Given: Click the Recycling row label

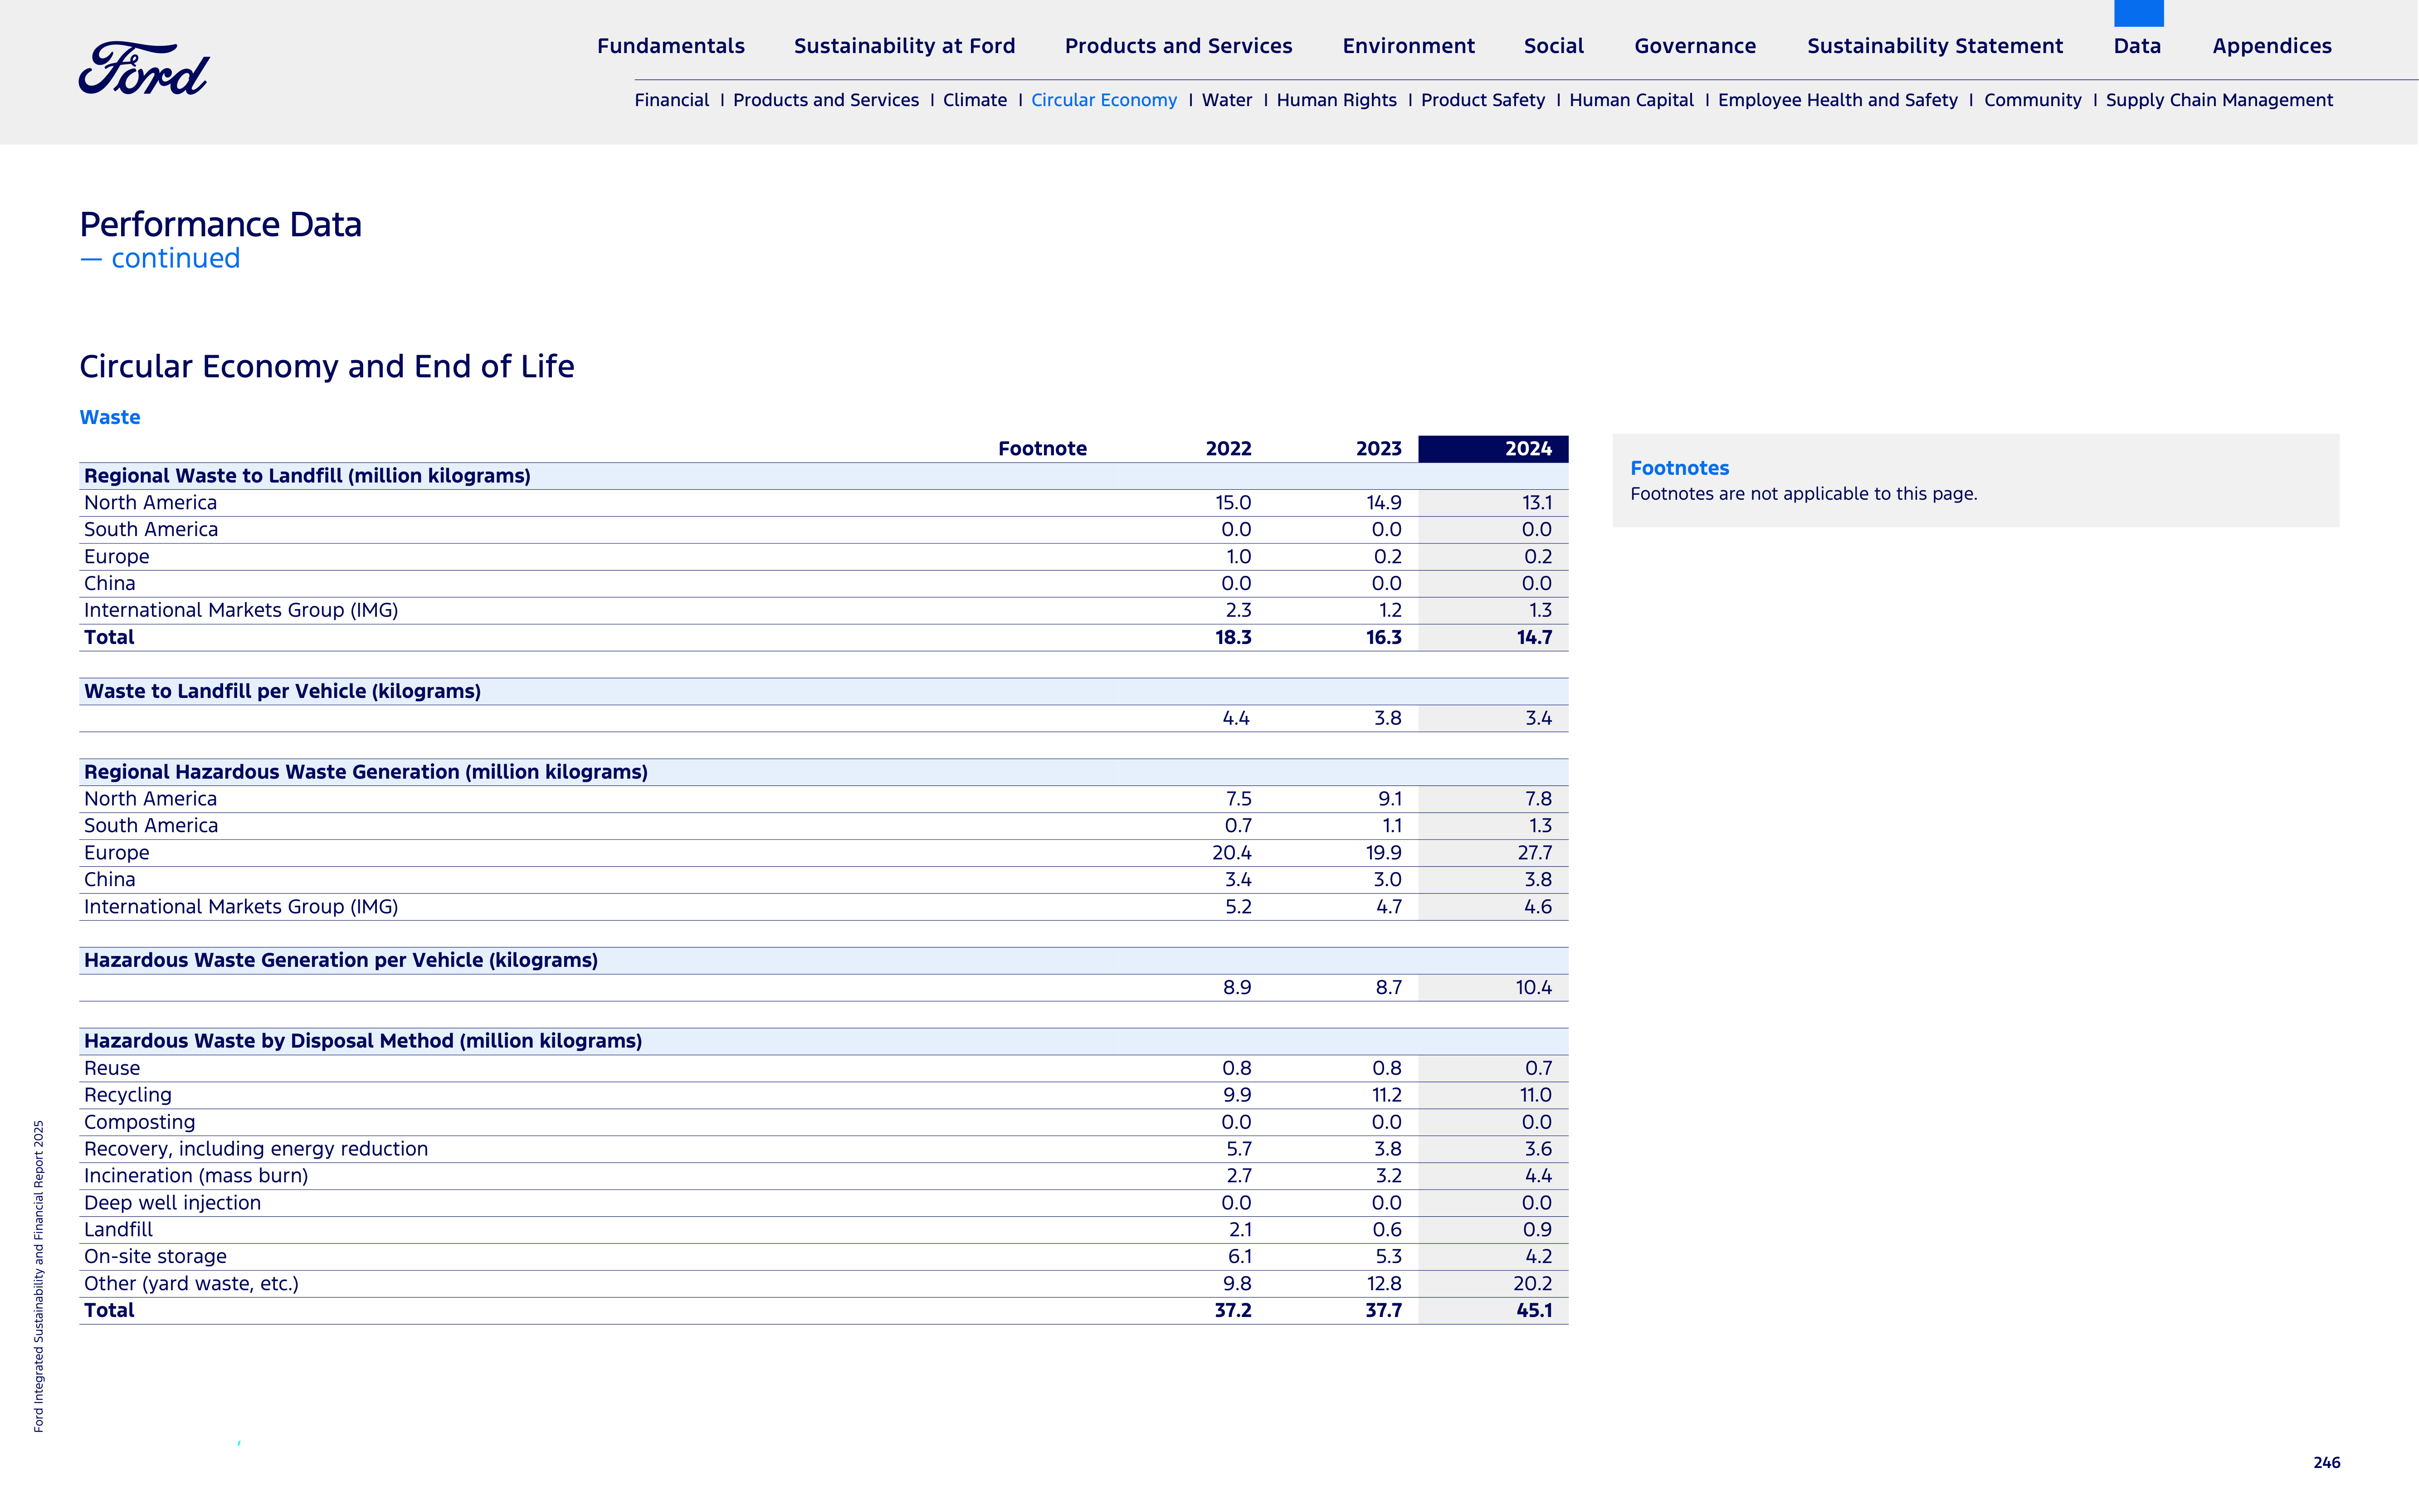Looking at the screenshot, I should click(x=128, y=1096).
